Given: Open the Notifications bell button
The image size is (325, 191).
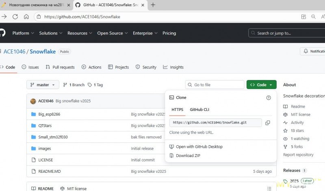Looking at the screenshot, I should pos(312,51).
